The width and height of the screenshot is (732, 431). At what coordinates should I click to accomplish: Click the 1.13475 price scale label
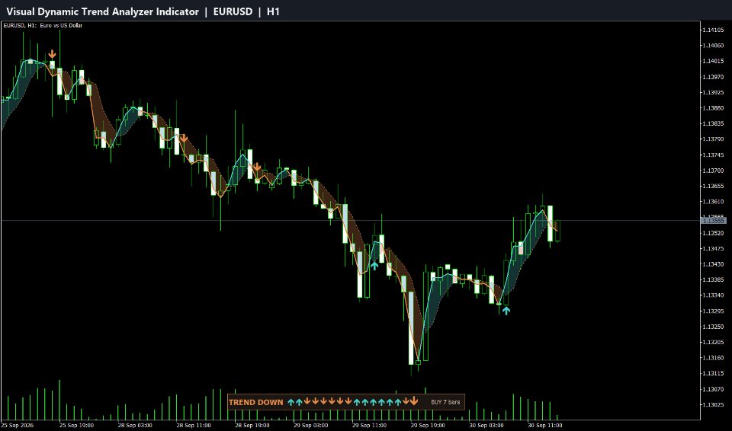[x=714, y=248]
